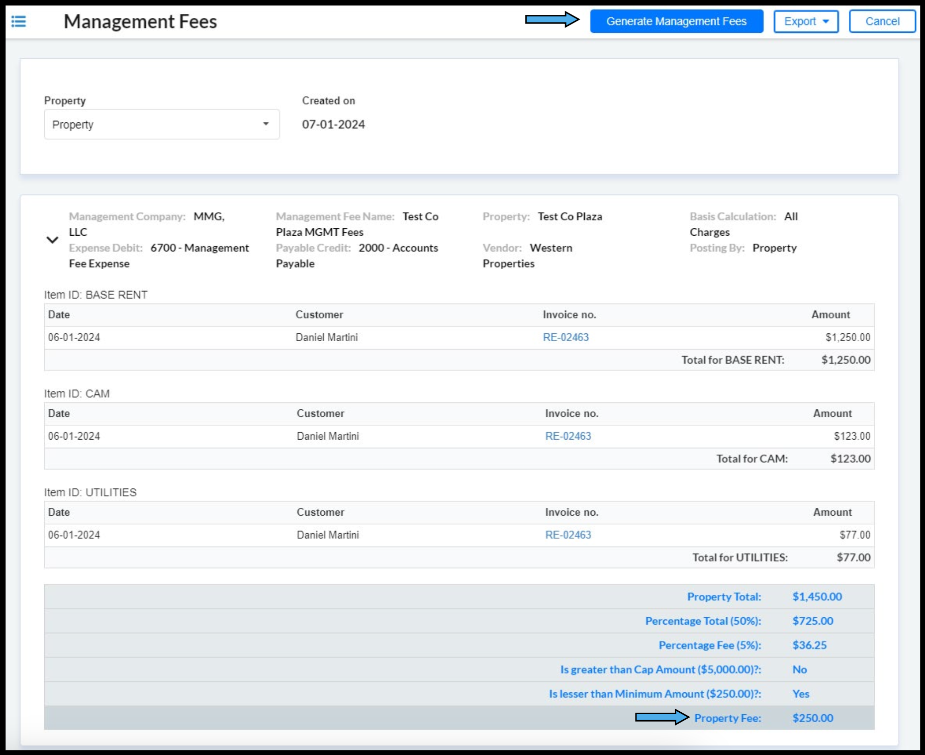
Task: Click Total for CAM label
Action: click(752, 459)
